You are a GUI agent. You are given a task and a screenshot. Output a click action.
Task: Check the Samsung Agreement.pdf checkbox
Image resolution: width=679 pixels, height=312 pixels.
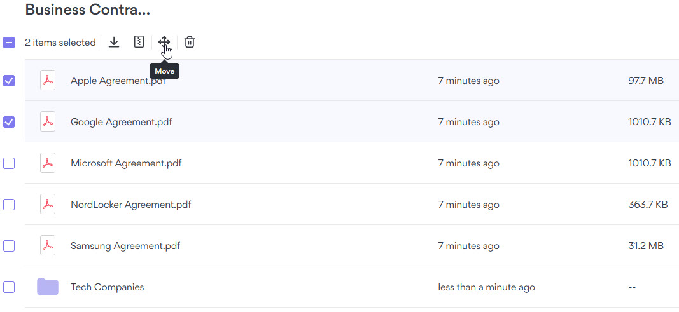point(9,246)
